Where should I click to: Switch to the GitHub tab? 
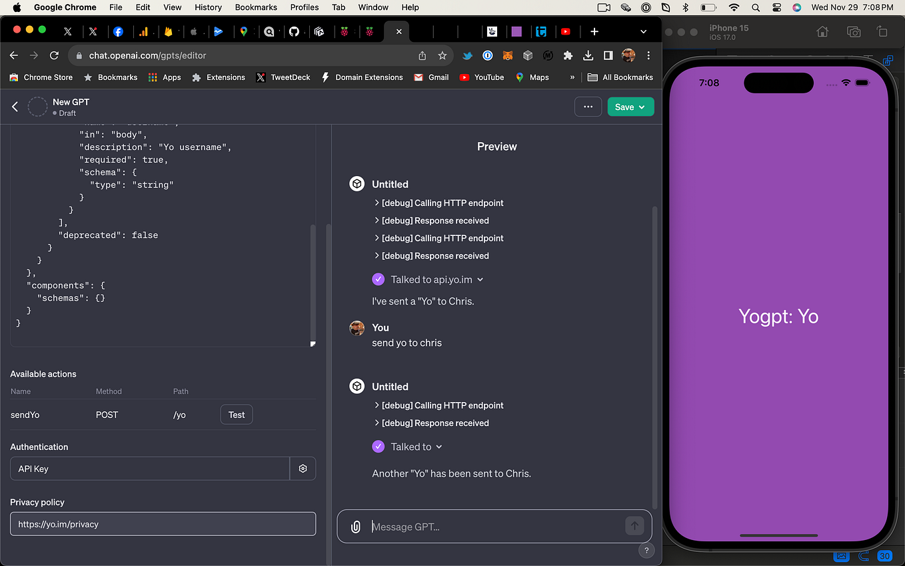coord(294,31)
